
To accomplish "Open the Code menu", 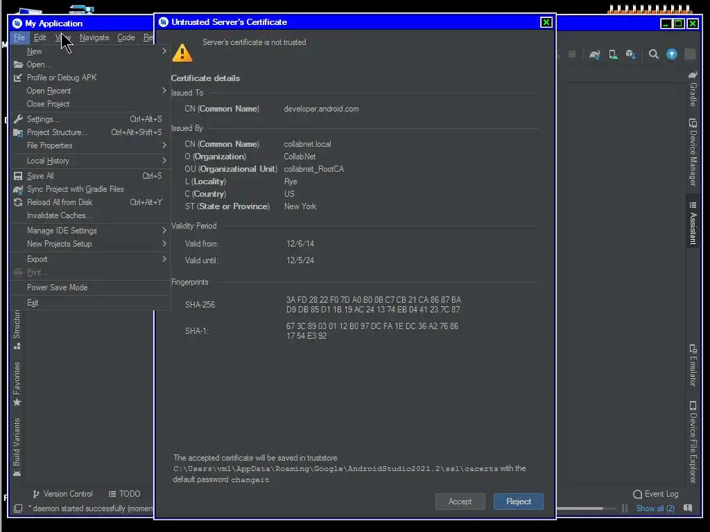I will pos(126,37).
